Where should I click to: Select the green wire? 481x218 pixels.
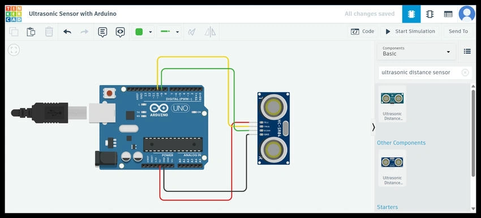(198, 69)
